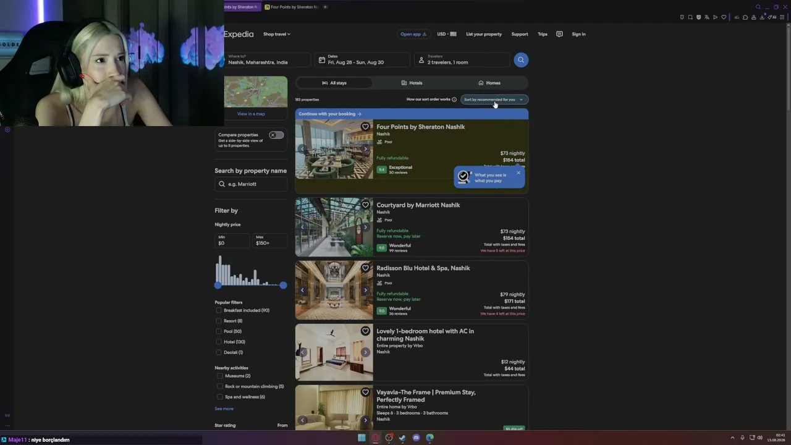The width and height of the screenshot is (791, 445).
Task: Click the sort order info icon
Action: [x=454, y=100]
